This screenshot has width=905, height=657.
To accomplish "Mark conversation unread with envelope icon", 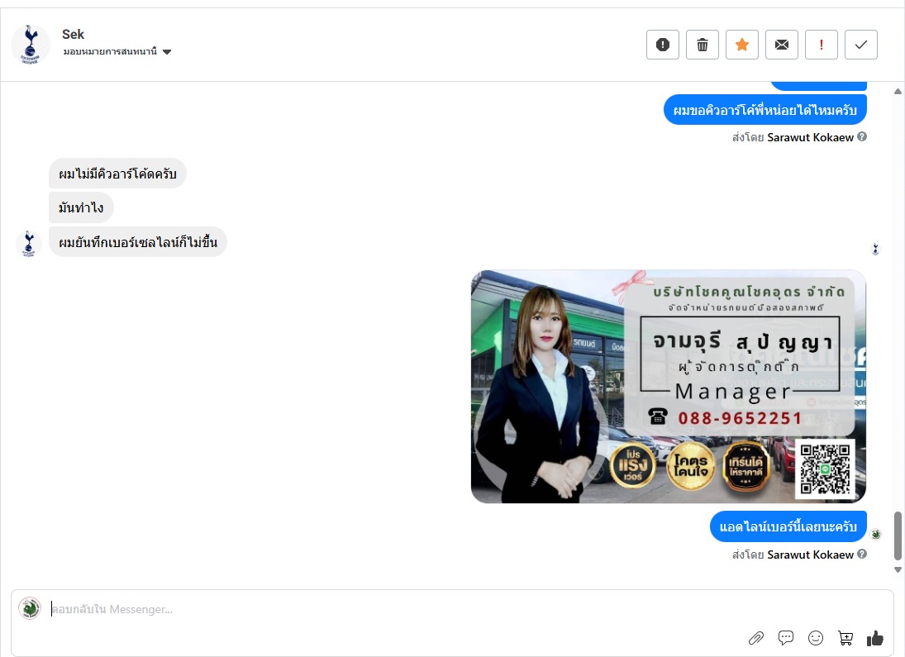I will click(x=782, y=45).
